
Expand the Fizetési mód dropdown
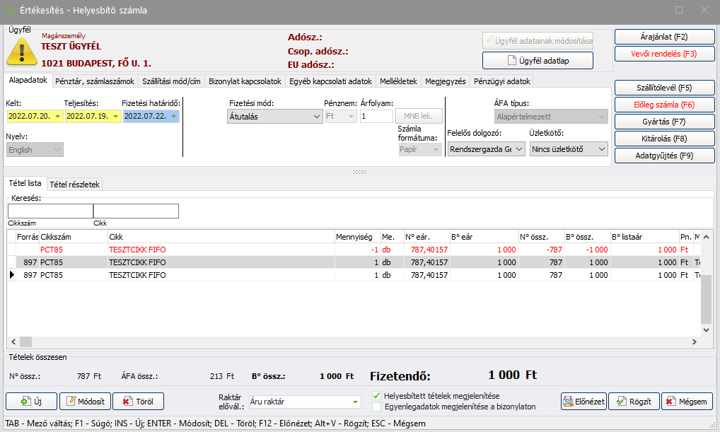(x=316, y=117)
